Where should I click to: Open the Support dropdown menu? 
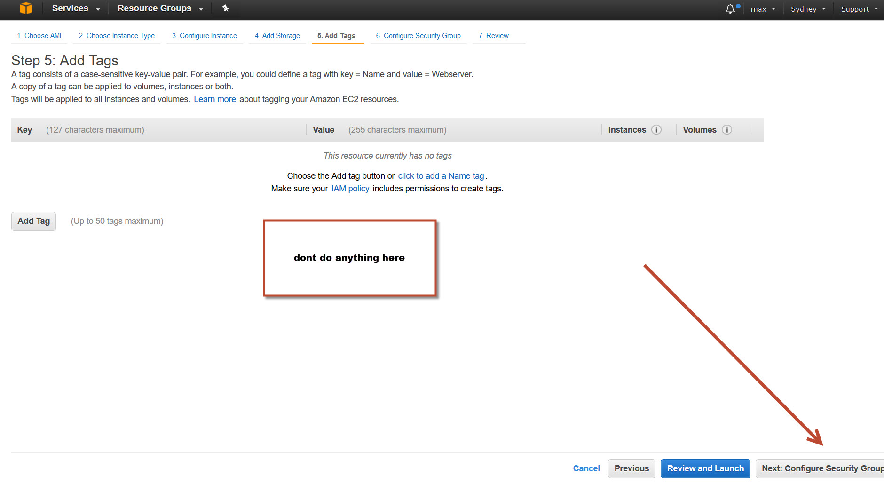click(x=859, y=9)
